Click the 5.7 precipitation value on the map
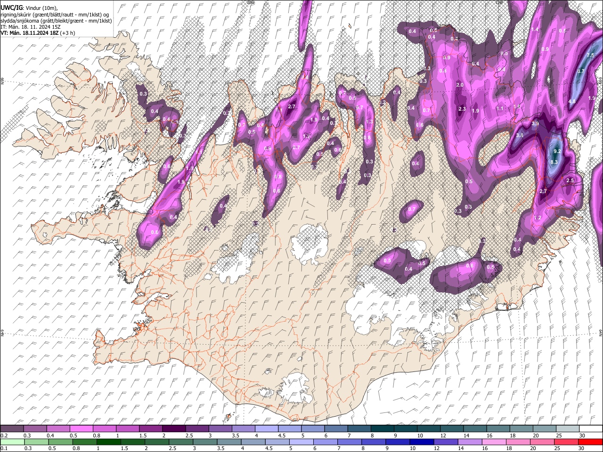The image size is (603, 452). point(581,72)
